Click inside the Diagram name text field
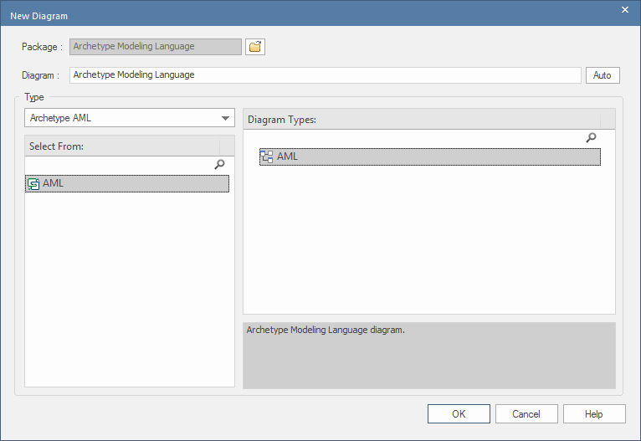This screenshot has height=441, width=641. (325, 75)
